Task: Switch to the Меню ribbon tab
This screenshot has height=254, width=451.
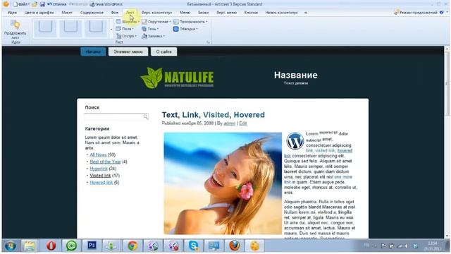Action: coord(185,13)
